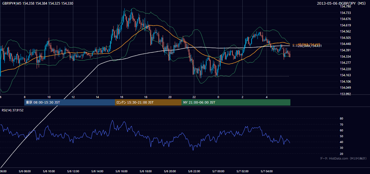Click price axis value 154.790

pos(346,6)
